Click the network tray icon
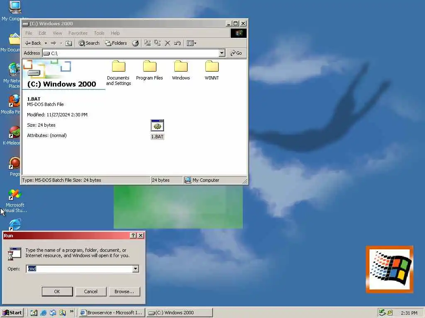This screenshot has width=425, height=318. (382, 313)
